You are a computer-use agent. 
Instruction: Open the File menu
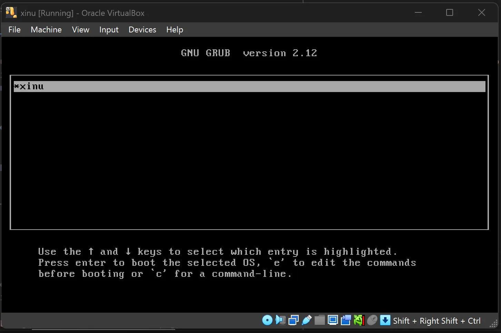pyautogui.click(x=14, y=30)
